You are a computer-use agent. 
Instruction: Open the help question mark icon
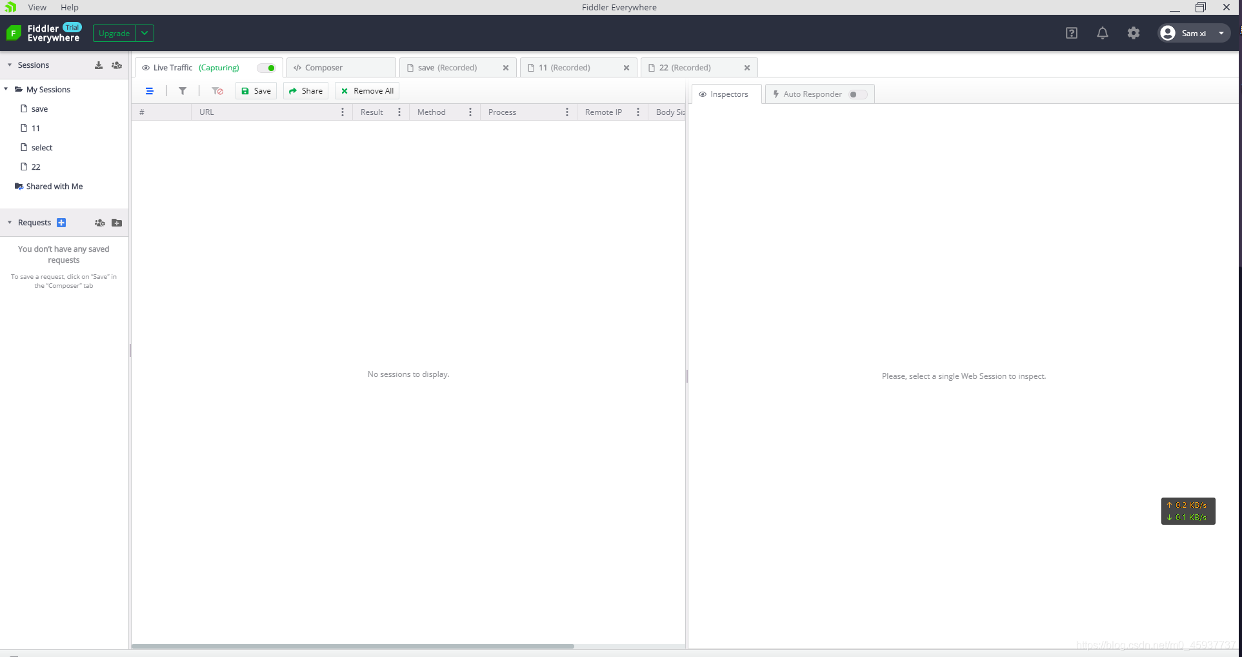[x=1072, y=33]
